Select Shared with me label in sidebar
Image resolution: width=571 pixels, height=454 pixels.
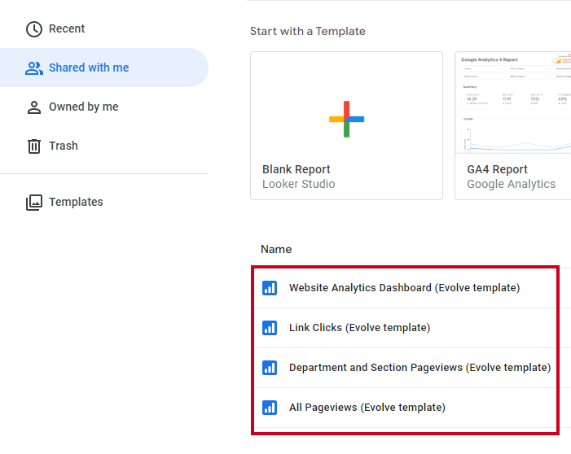pos(89,68)
